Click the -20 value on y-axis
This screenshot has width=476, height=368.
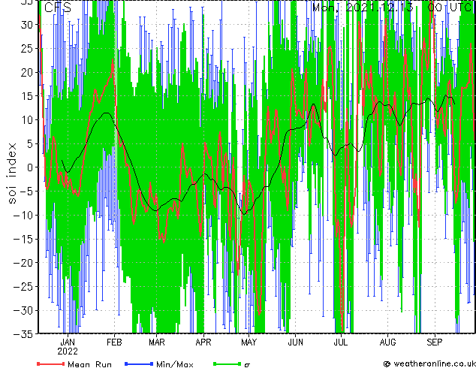pos(23,262)
